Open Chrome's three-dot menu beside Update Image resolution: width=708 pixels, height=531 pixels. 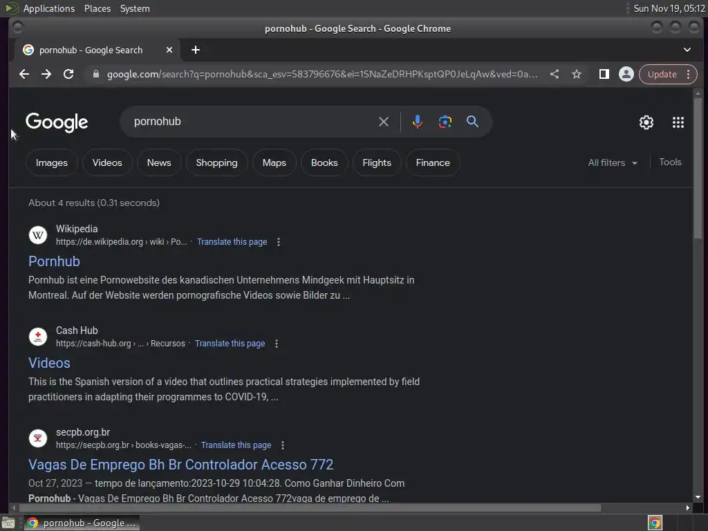tap(688, 74)
